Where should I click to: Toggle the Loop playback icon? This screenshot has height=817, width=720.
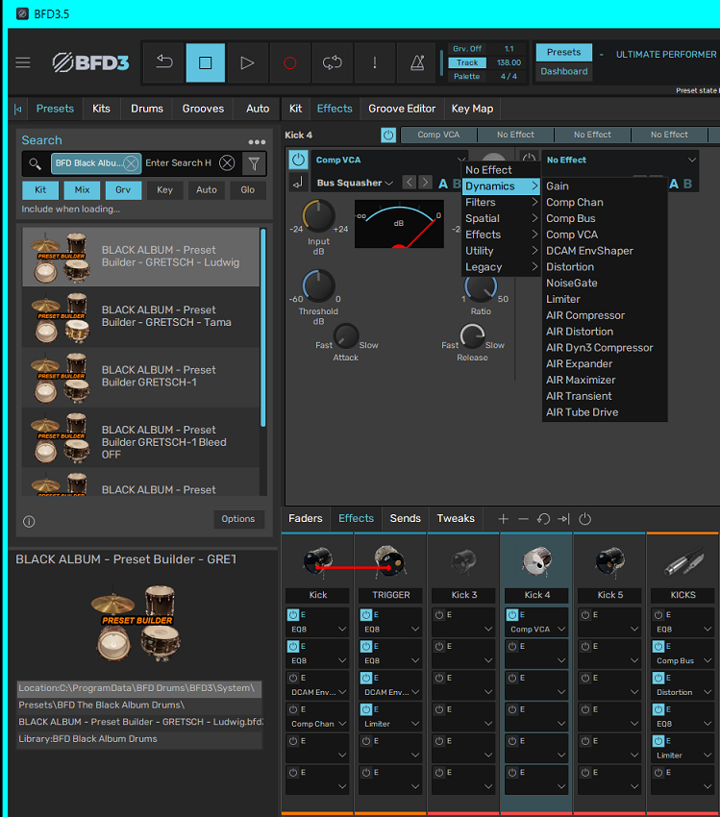(x=332, y=62)
